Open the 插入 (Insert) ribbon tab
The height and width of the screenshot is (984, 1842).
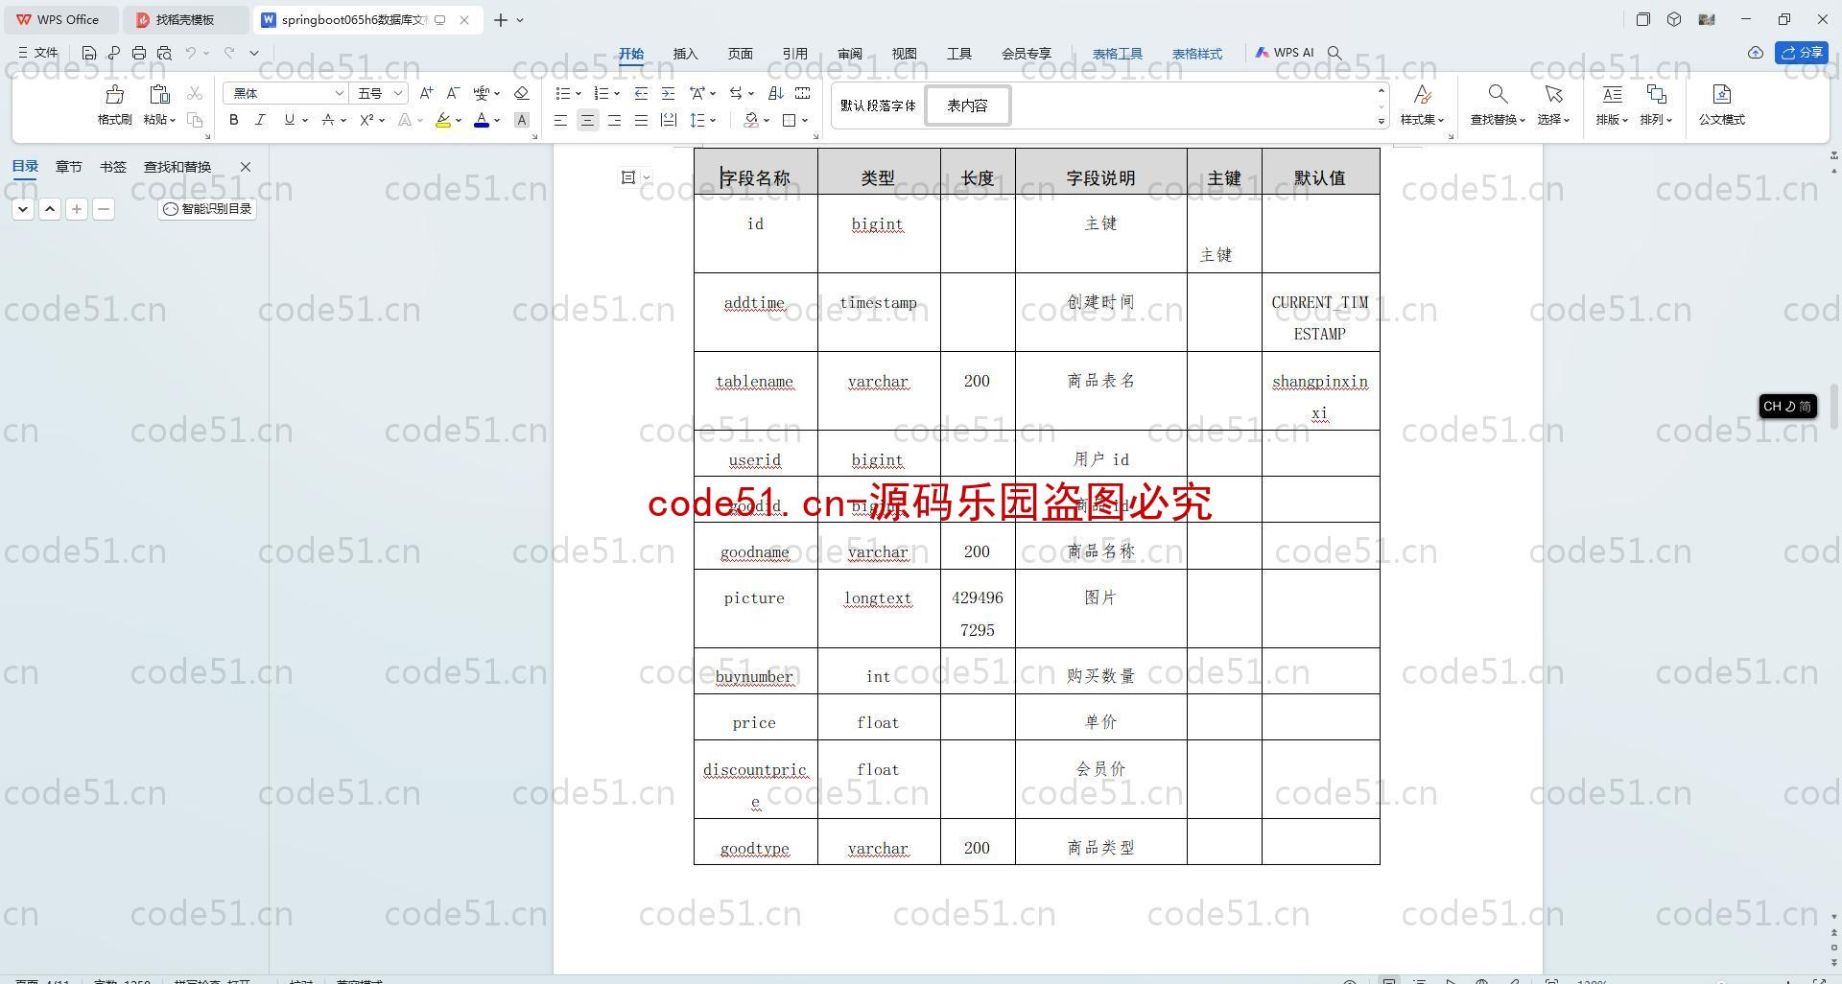point(685,54)
